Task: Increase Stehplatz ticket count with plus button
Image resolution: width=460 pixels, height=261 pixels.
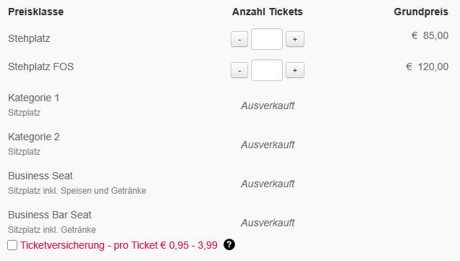Action: (x=295, y=39)
